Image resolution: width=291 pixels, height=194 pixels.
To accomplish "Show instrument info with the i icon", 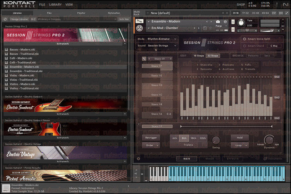I will pyautogui.click(x=225, y=22).
